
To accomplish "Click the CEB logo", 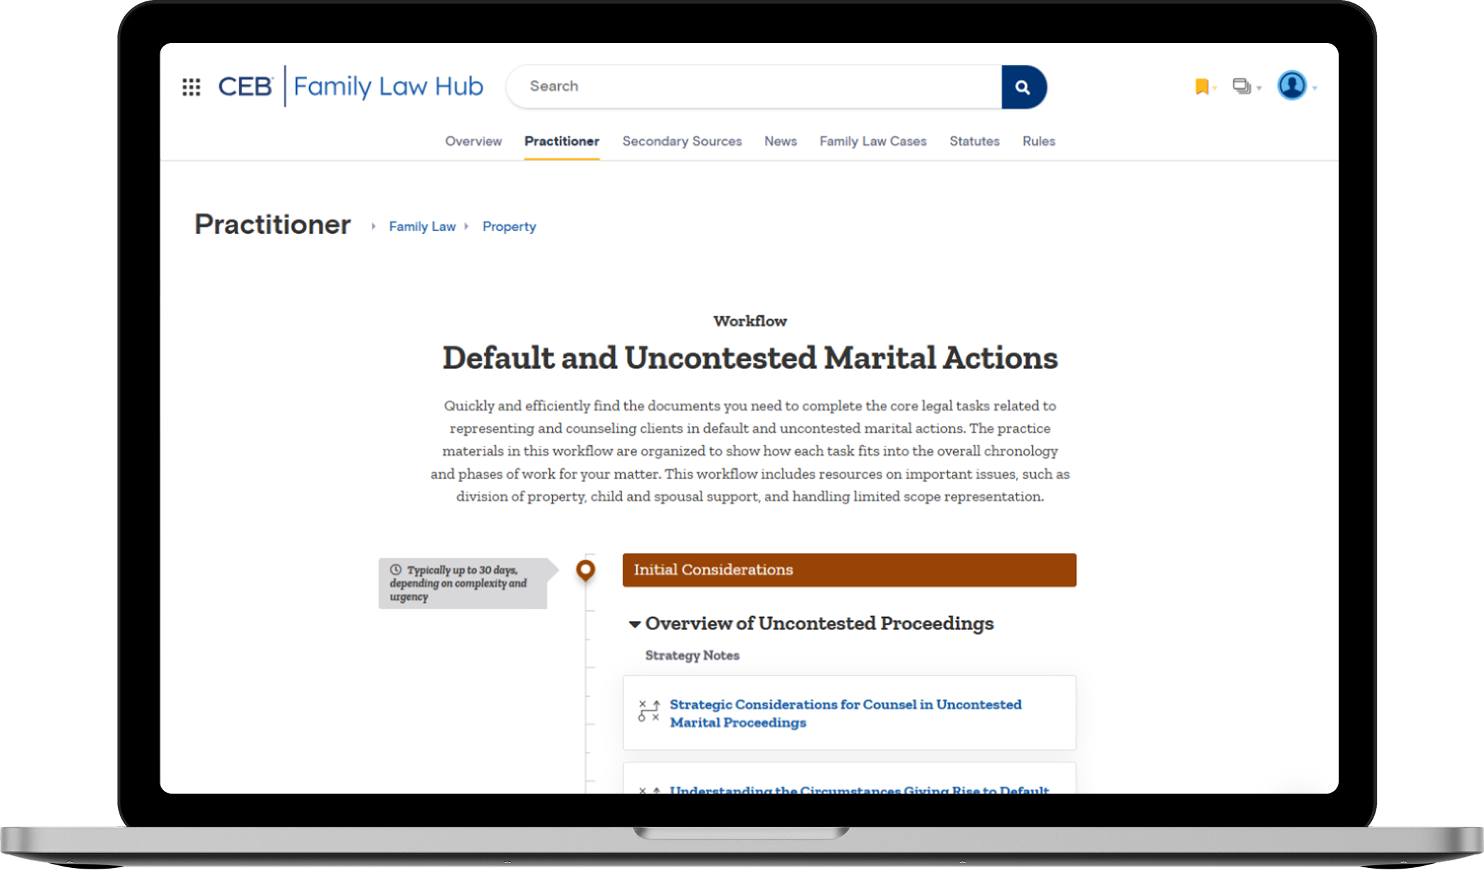I will coord(246,87).
